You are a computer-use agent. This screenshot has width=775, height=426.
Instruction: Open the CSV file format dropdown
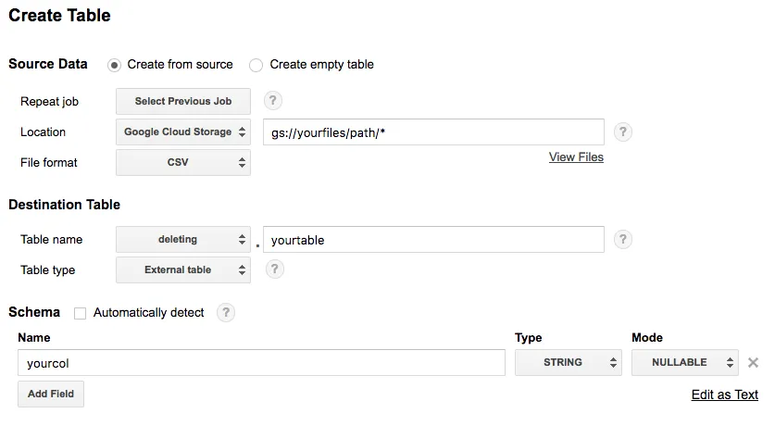(x=183, y=162)
